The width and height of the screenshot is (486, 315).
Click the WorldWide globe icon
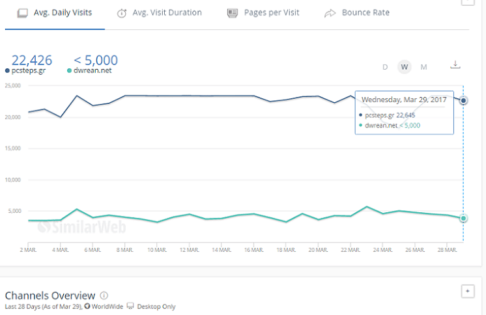(x=87, y=306)
